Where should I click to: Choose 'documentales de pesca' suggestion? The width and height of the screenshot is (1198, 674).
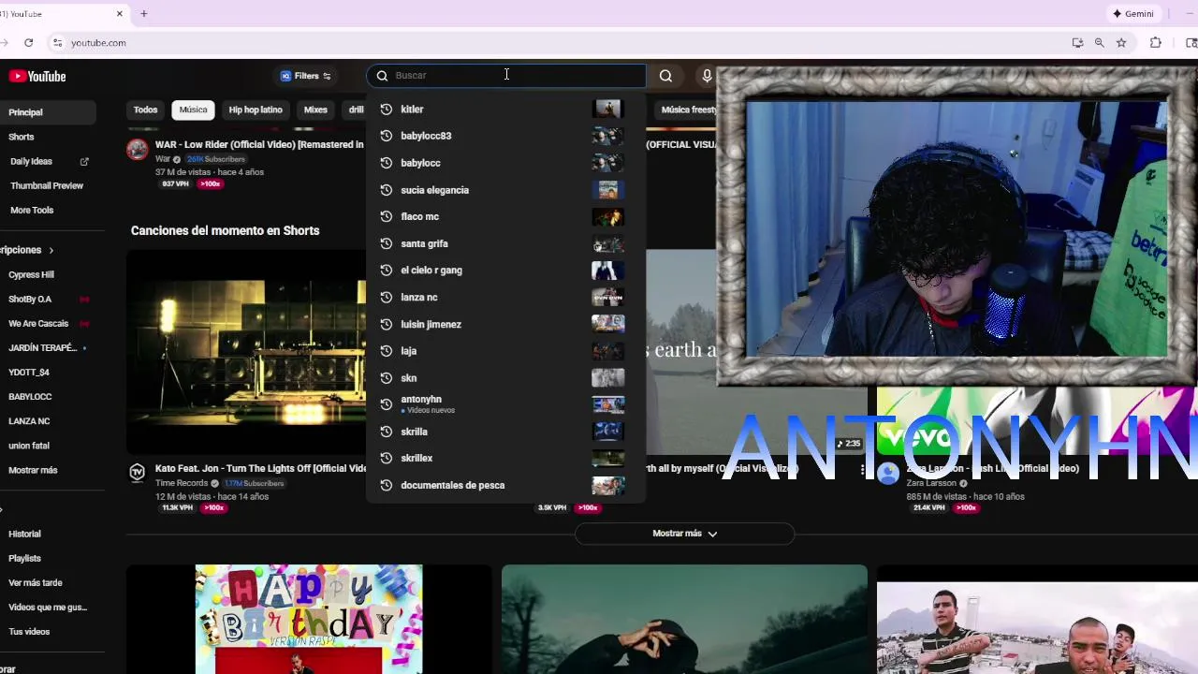(505, 485)
